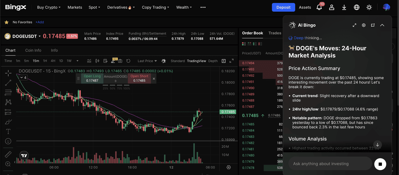
Task: Select the ruler measure tool
Action: click(x=8, y=154)
